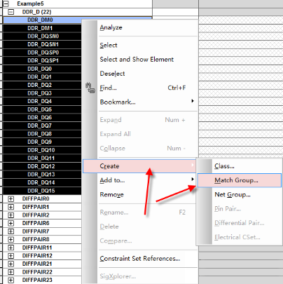Click Analyze in context menu
The height and width of the screenshot is (284, 283).
coord(111,27)
